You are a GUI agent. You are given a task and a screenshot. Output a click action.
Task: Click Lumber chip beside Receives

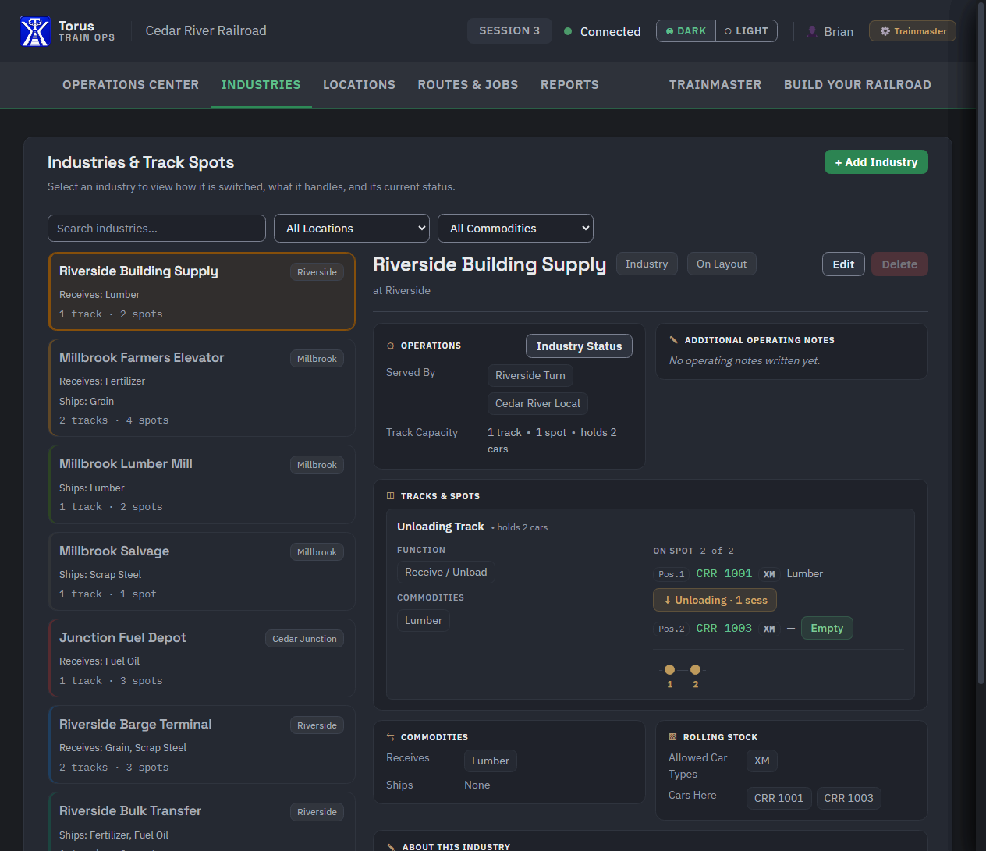click(491, 761)
